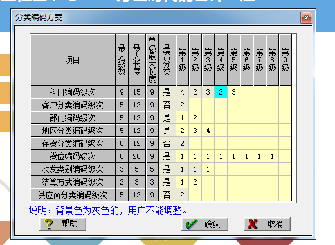Select 第1级 cell of 客户分类编码级次
The height and width of the screenshot is (245, 335).
coord(182,105)
